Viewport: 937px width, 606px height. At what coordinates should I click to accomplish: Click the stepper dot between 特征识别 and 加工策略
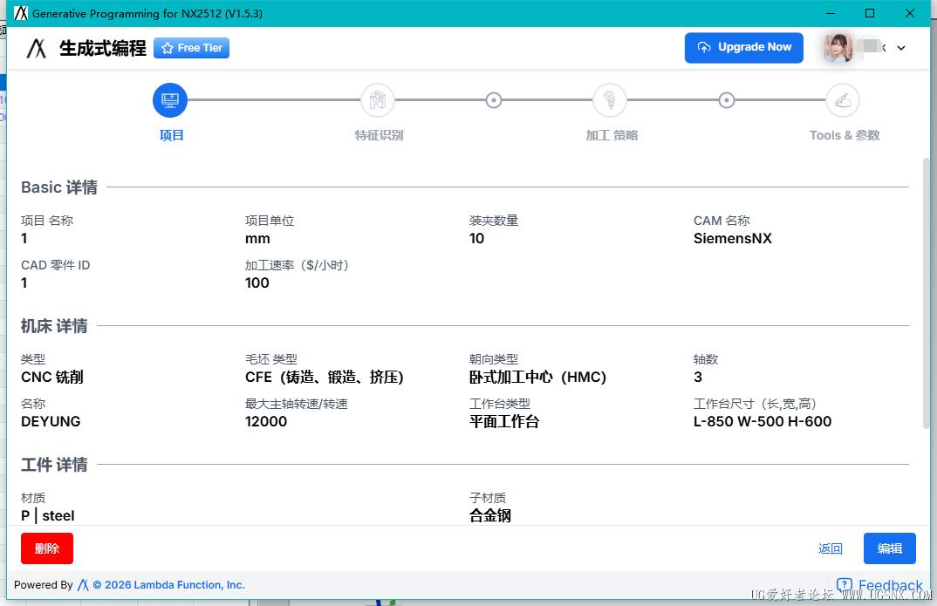(x=494, y=100)
